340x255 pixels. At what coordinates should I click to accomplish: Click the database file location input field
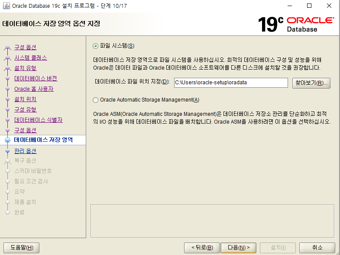coord(231,83)
